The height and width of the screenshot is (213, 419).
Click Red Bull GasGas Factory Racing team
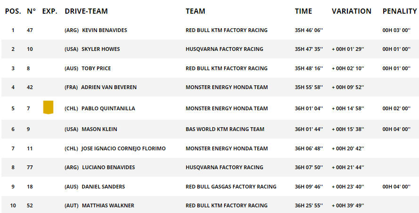click(231, 187)
